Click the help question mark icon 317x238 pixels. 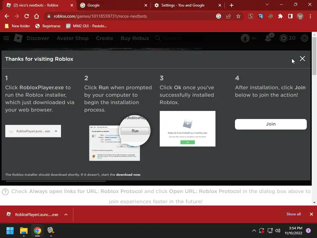click(5, 192)
